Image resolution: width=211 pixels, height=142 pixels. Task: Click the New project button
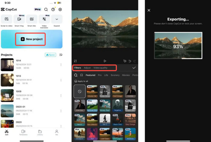32,39
